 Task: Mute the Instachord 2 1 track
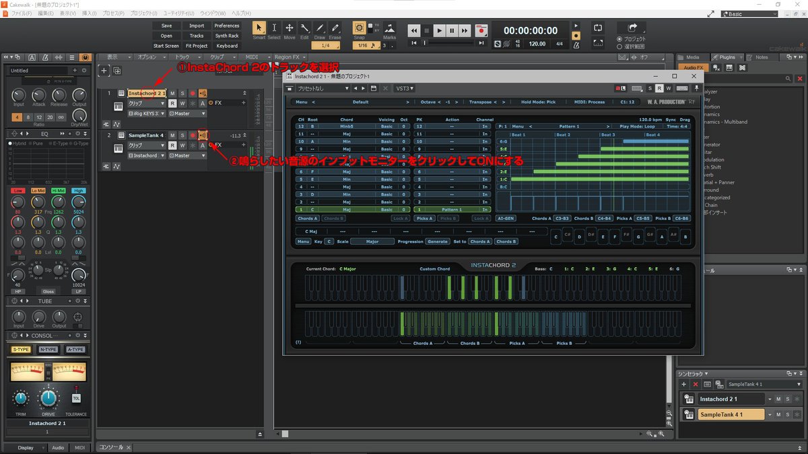(172, 93)
